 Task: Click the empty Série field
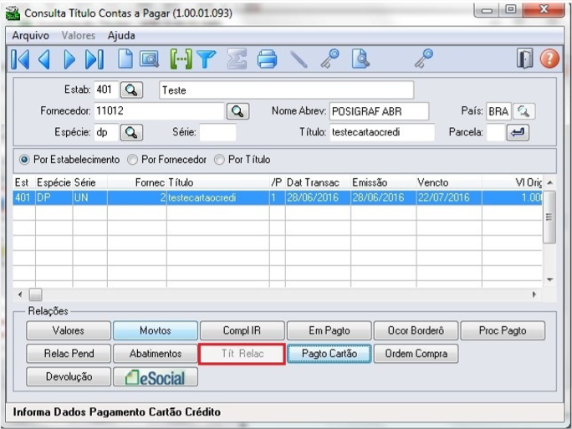(217, 132)
